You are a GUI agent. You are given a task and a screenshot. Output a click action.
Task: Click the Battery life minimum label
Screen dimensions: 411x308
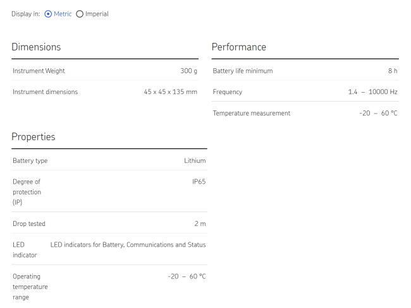point(243,71)
